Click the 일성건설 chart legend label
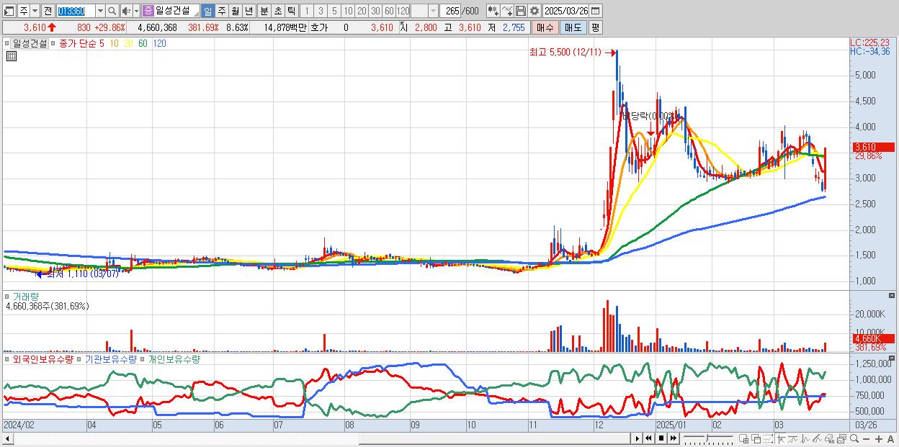The height and width of the screenshot is (447, 899). (30, 43)
